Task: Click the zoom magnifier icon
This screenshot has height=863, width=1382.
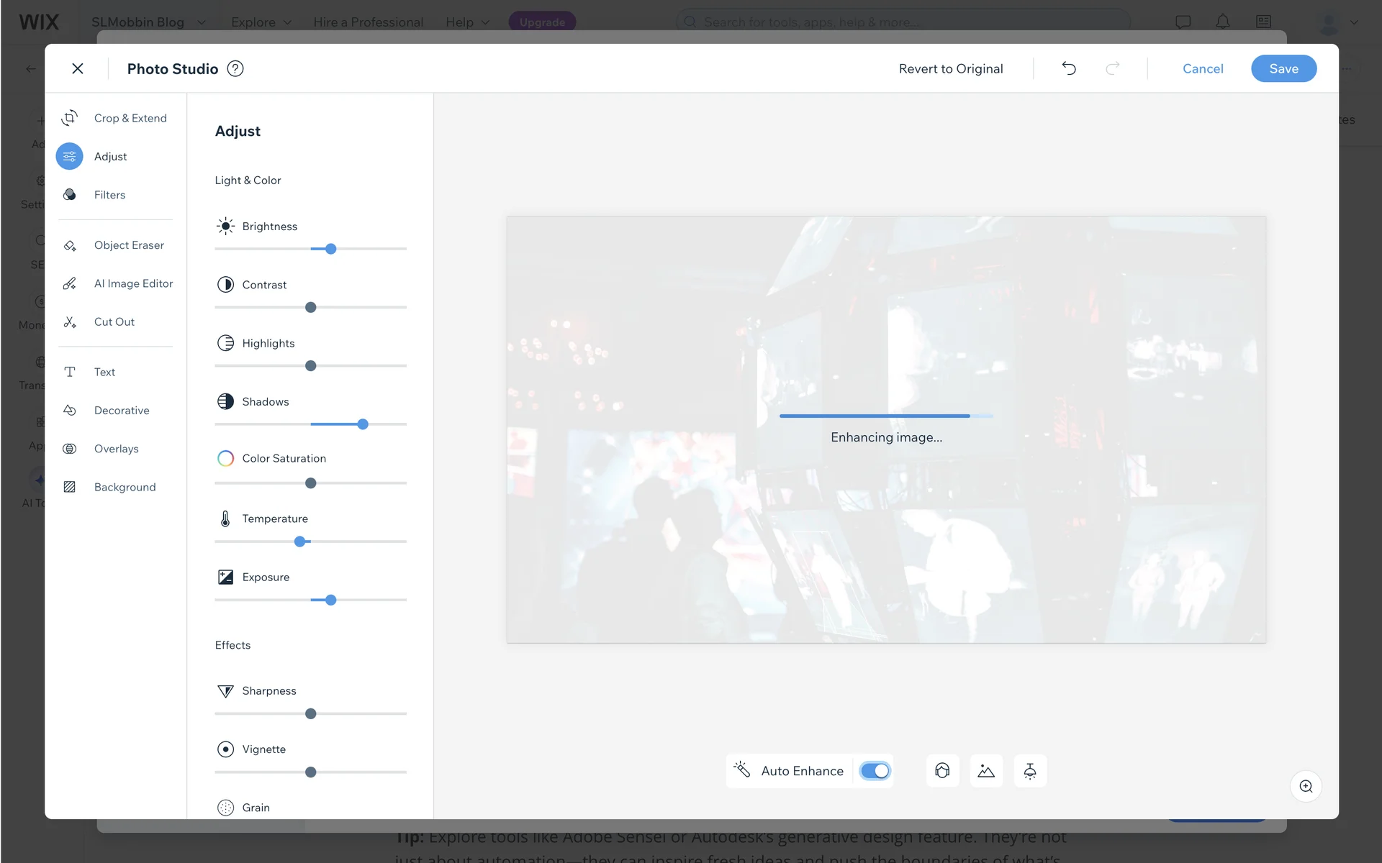Action: click(x=1306, y=786)
